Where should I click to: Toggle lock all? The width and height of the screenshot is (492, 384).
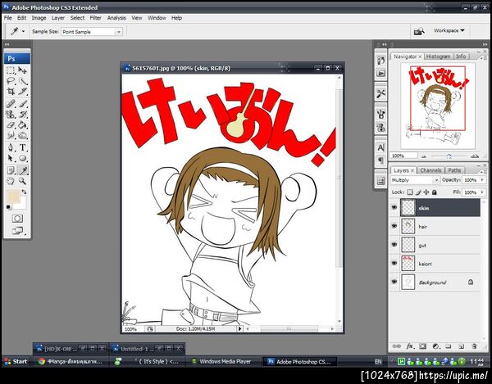pos(435,192)
